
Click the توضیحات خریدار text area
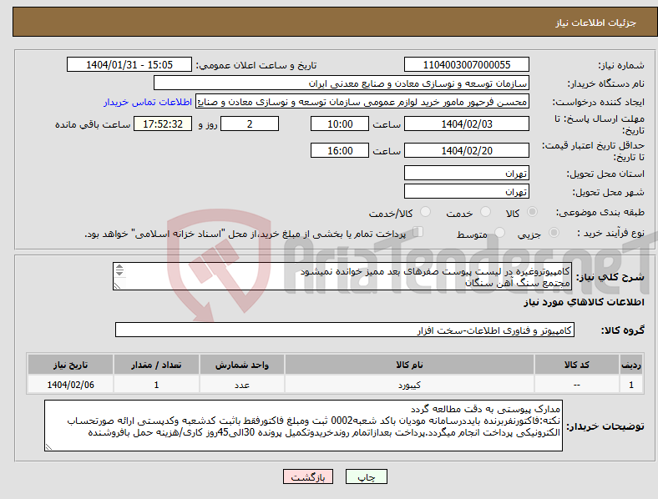303,426
